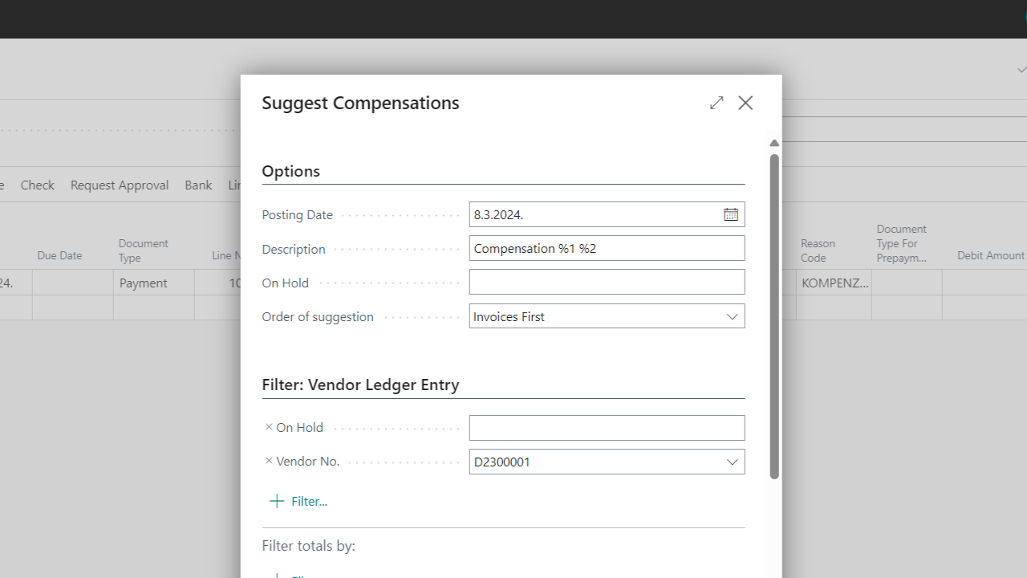Click the chevron at the page's top-right corner
The image size is (1027, 578).
pyautogui.click(x=1021, y=71)
